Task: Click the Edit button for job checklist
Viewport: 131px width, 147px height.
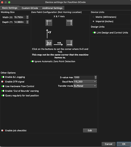Action: point(90,131)
